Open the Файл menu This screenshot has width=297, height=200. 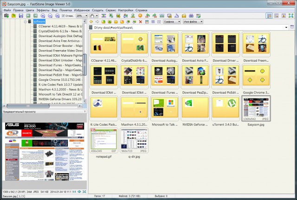pos(7,10)
